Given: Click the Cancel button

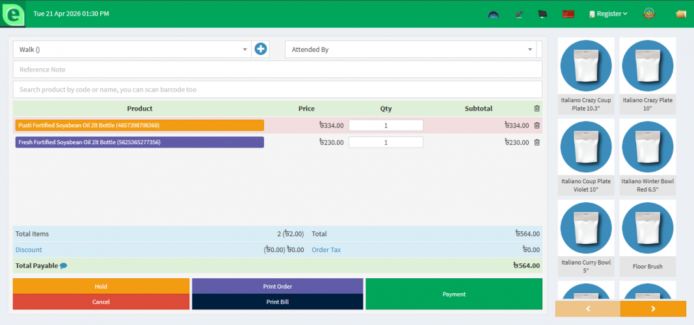Looking at the screenshot, I should 101,302.
